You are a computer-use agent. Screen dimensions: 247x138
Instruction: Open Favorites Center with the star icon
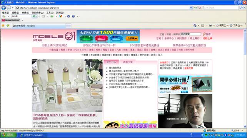[3, 25]
